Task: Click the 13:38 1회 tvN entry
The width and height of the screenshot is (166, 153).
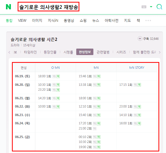Action: tap(85, 85)
